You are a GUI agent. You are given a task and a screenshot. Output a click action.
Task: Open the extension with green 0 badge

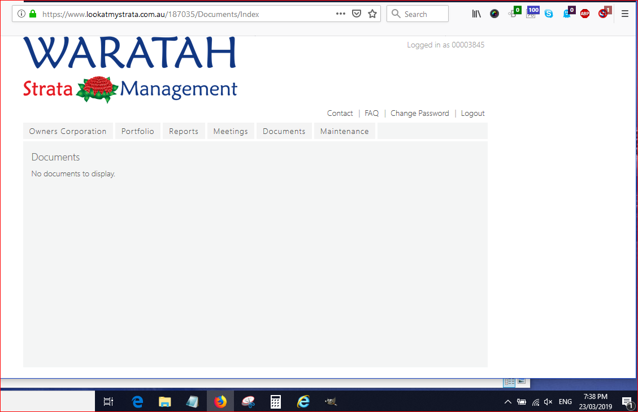[x=514, y=12]
